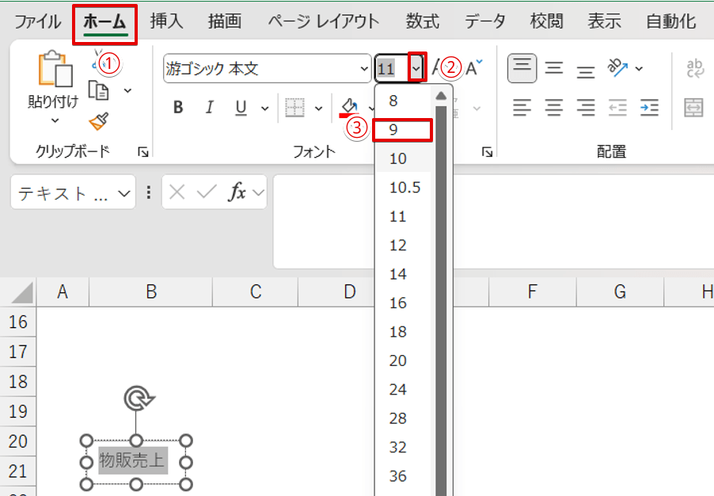Toggle underline formatting with U button
The image size is (714, 496).
[241, 108]
